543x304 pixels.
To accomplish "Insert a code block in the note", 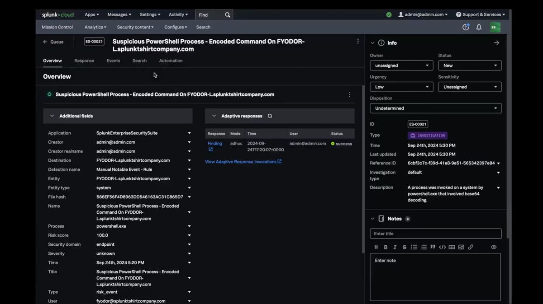I will coord(442,247).
